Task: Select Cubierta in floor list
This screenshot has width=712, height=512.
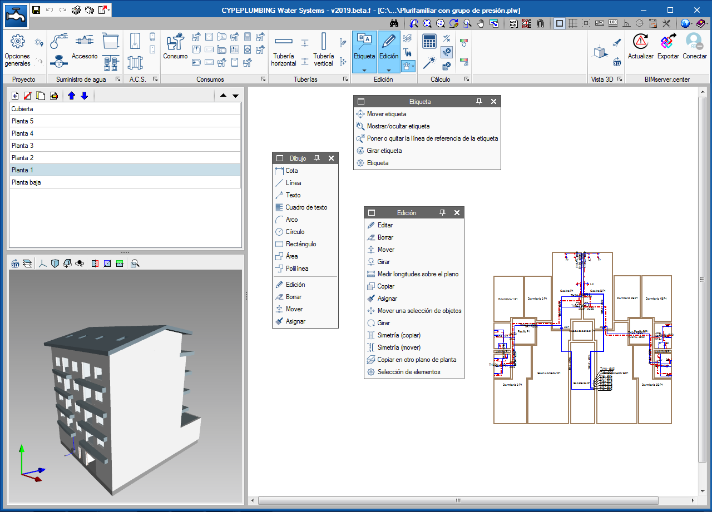Action: click(x=125, y=109)
